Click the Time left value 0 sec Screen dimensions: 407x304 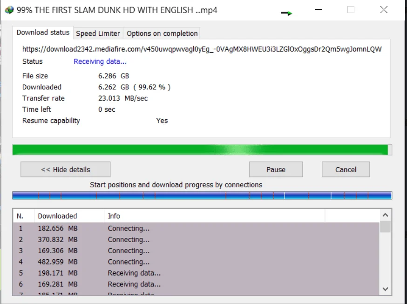pyautogui.click(x=107, y=109)
